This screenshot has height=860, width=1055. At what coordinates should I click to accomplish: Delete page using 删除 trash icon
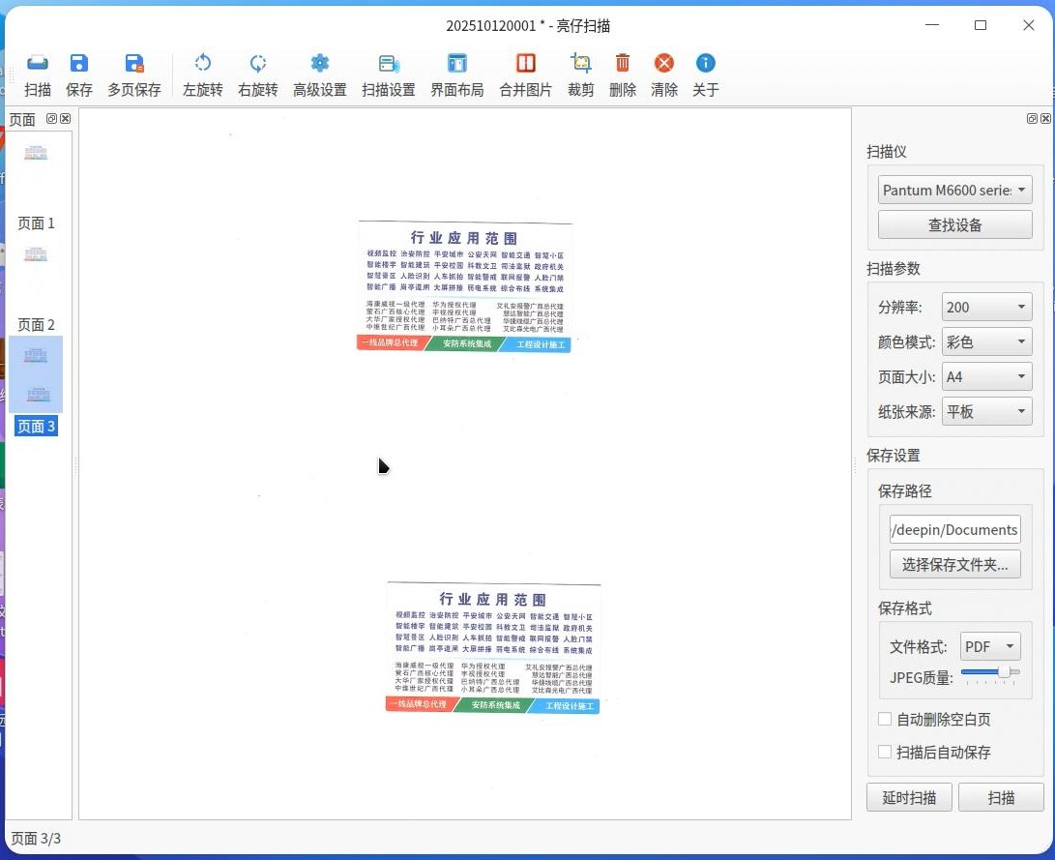click(x=623, y=74)
